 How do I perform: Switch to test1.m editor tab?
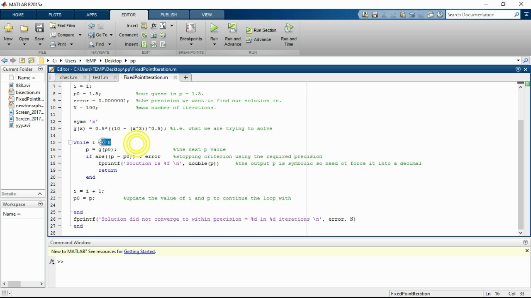[100, 77]
